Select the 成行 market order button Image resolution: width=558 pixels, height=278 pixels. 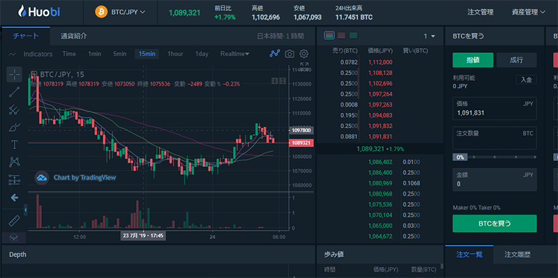(x=516, y=60)
